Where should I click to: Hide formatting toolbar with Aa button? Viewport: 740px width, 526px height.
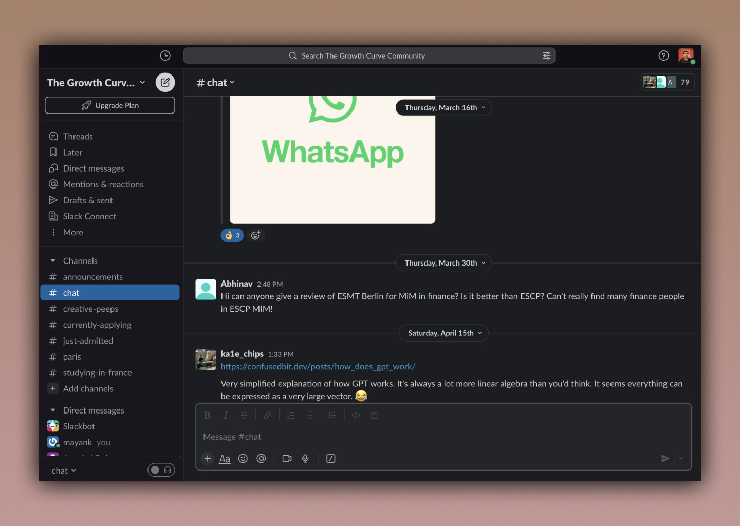tap(225, 459)
